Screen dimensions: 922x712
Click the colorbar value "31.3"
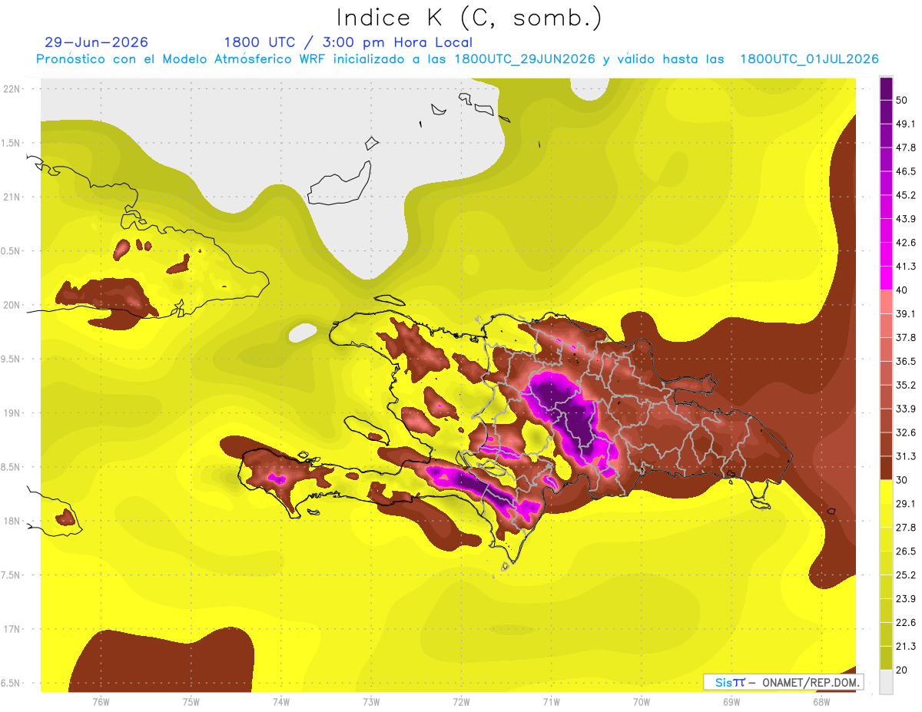[906, 457]
